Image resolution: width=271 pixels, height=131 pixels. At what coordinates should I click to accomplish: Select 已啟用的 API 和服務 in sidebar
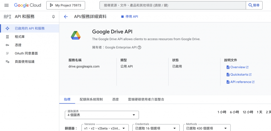tap(30, 29)
